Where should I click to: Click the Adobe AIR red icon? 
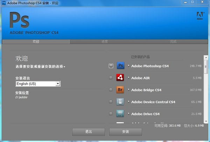pos(120,77)
